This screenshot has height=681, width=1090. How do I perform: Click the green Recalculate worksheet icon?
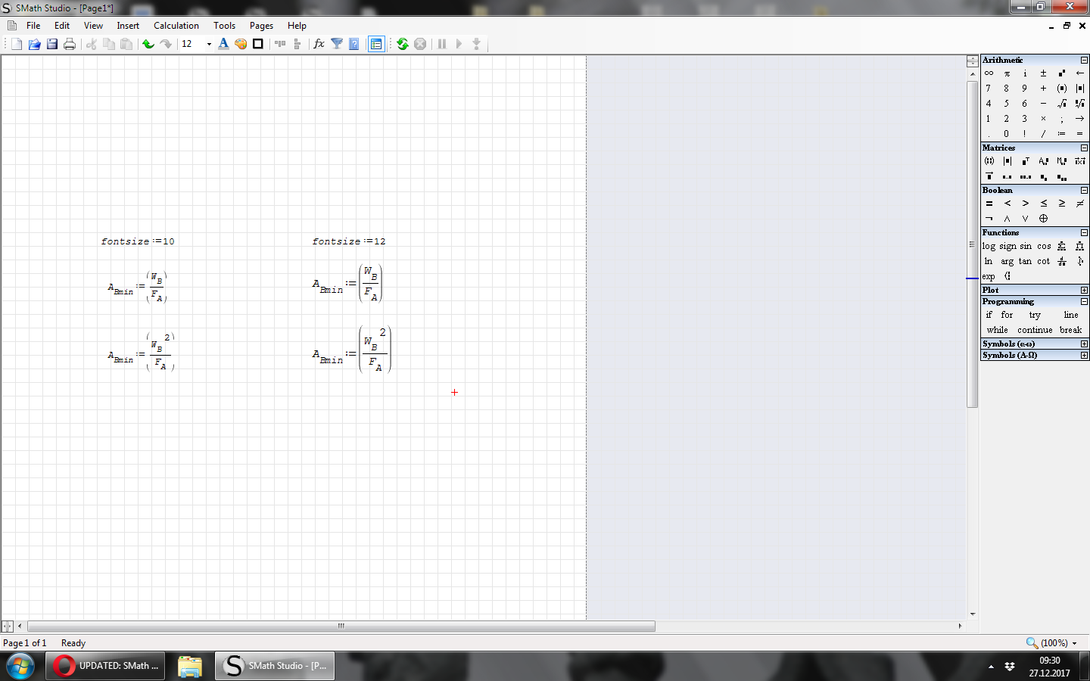click(x=403, y=44)
